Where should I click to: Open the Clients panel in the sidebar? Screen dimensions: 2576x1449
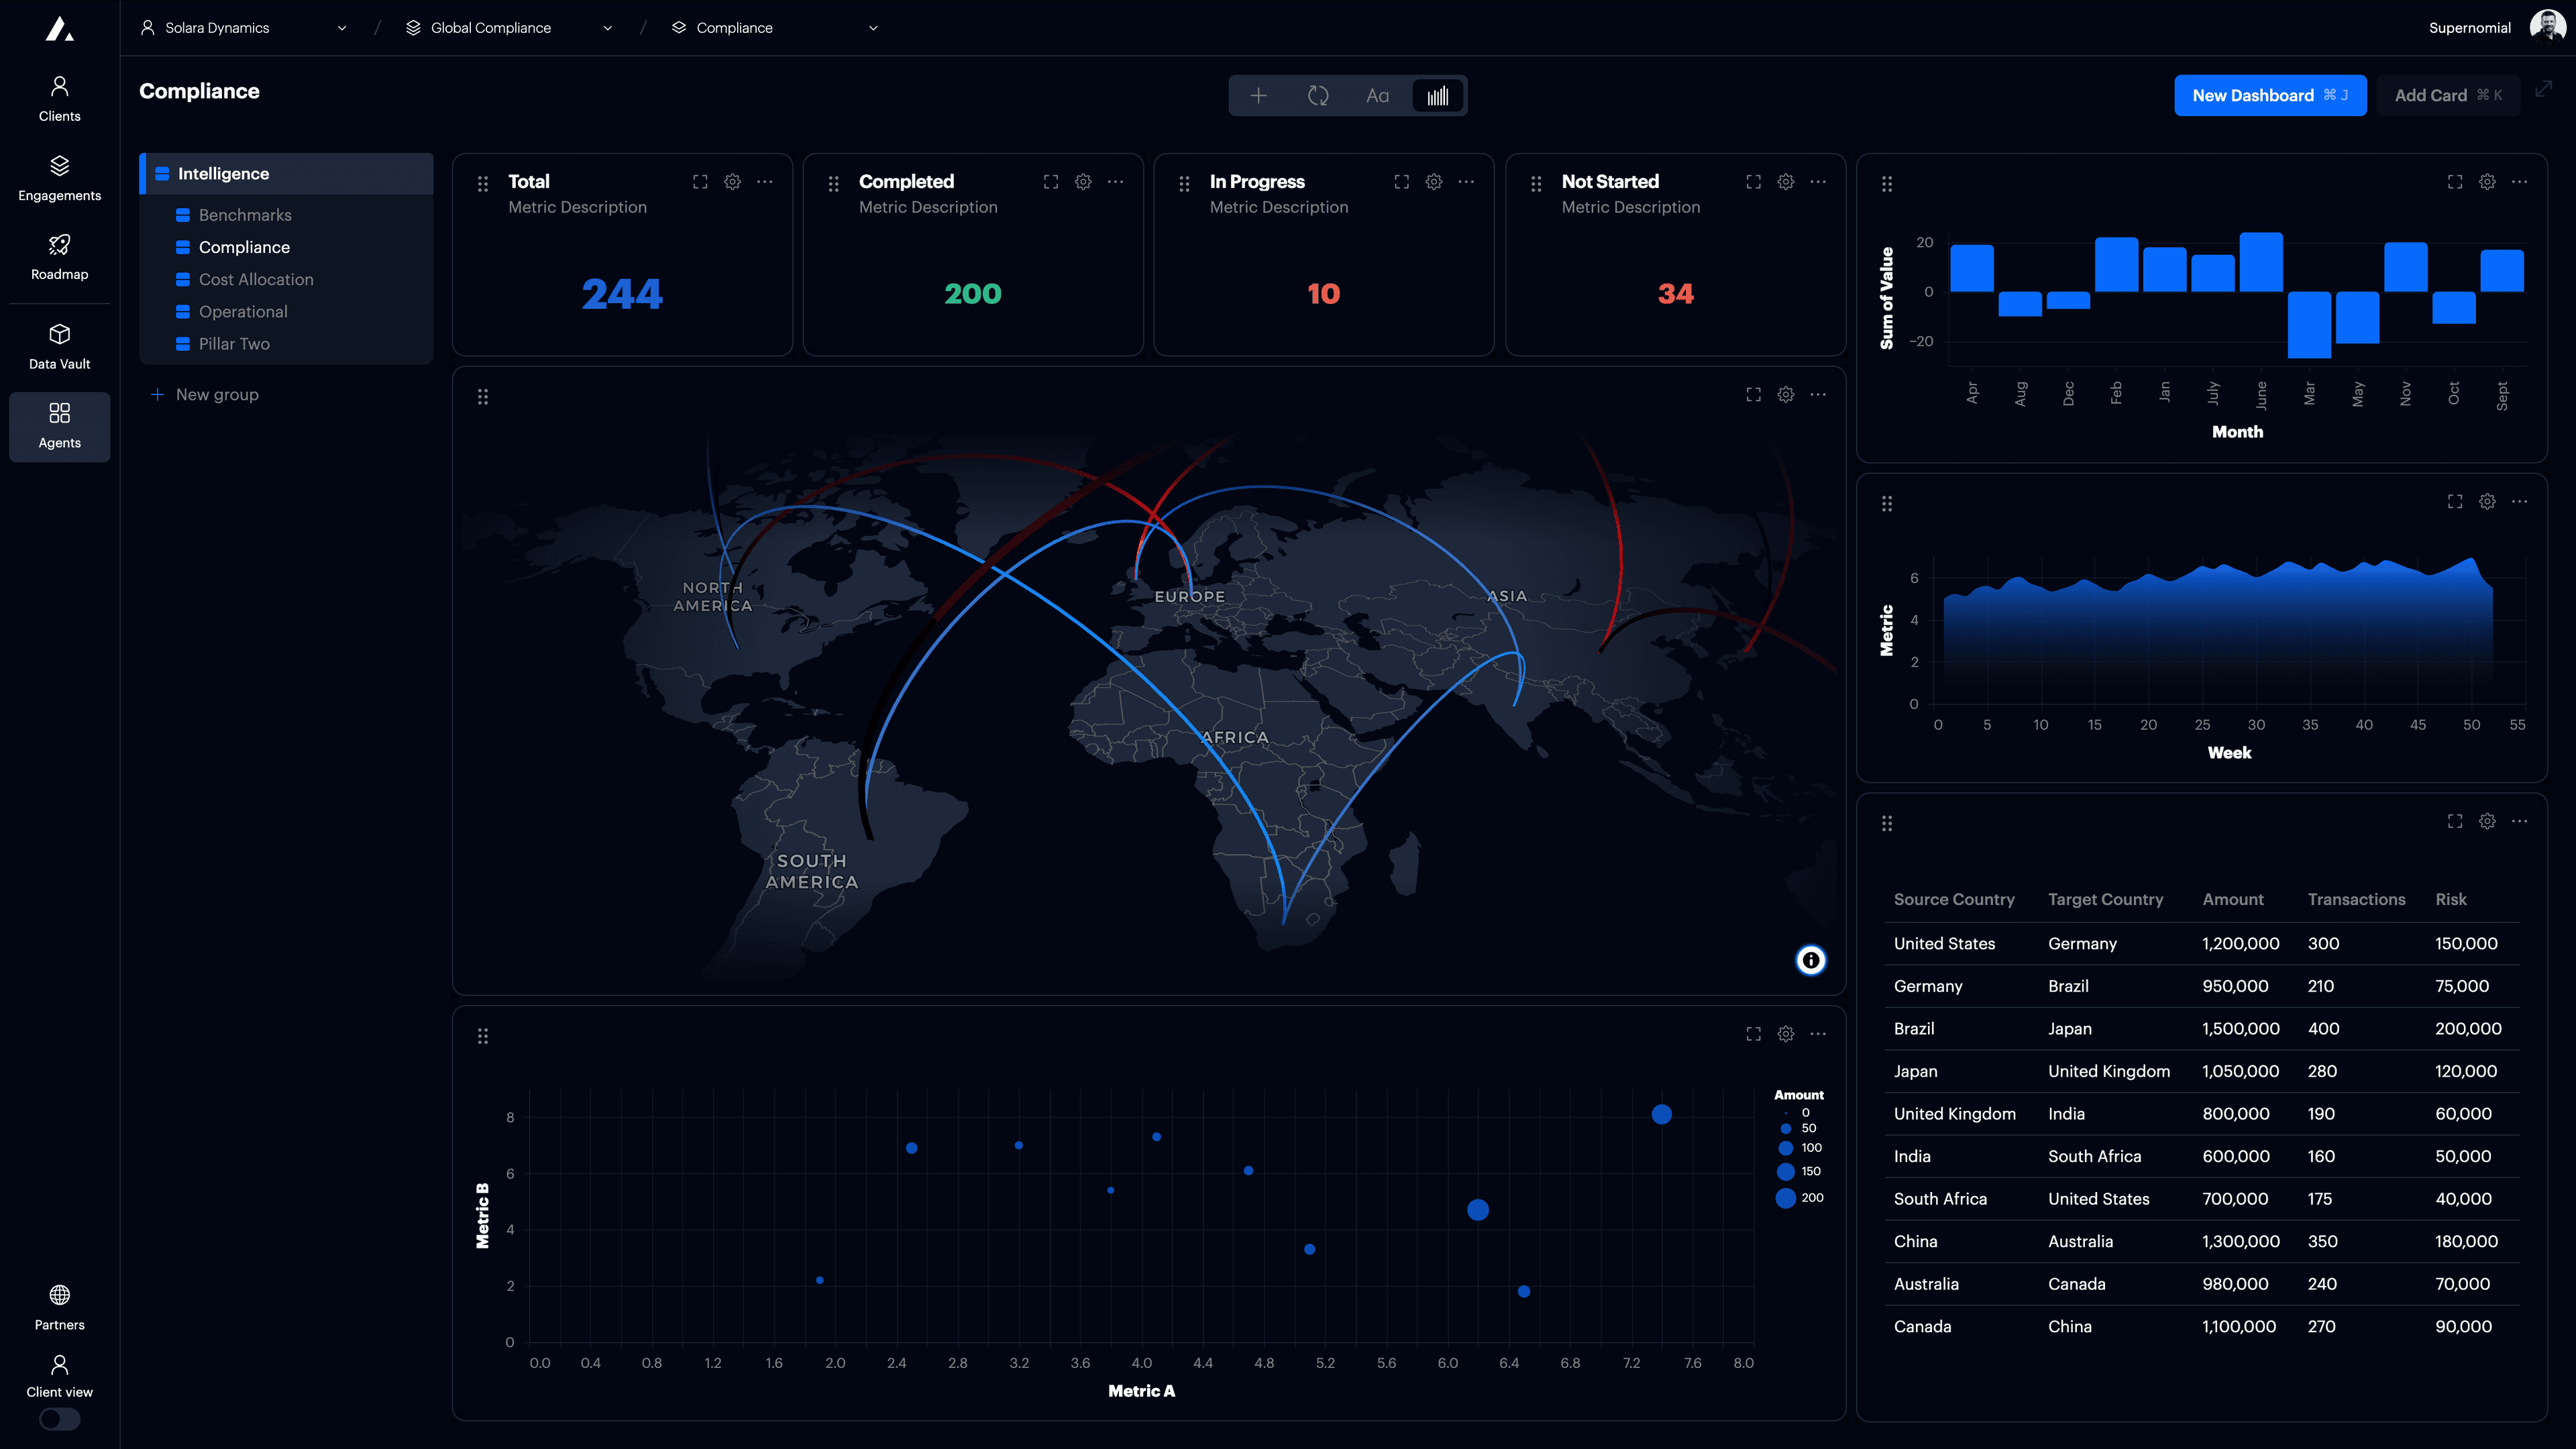59,97
